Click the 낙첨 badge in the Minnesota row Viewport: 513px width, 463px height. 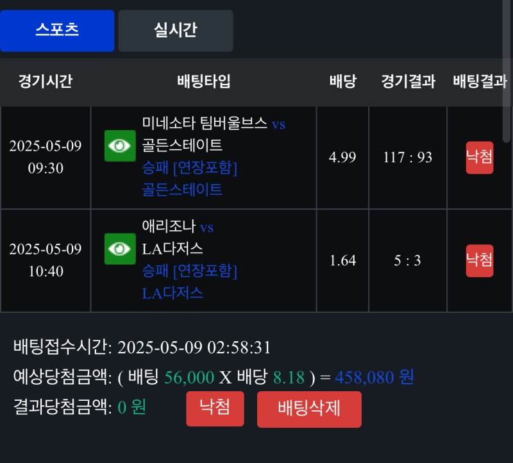[x=479, y=158]
